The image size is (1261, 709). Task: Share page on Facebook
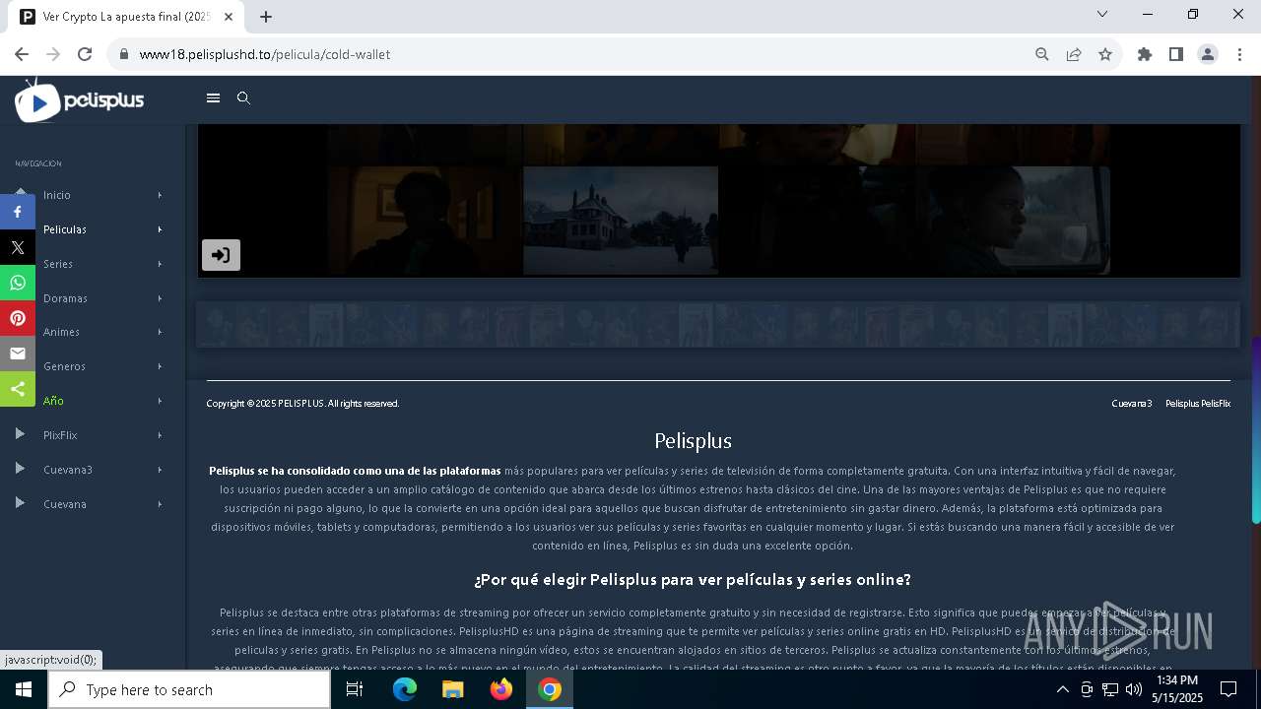point(18,212)
